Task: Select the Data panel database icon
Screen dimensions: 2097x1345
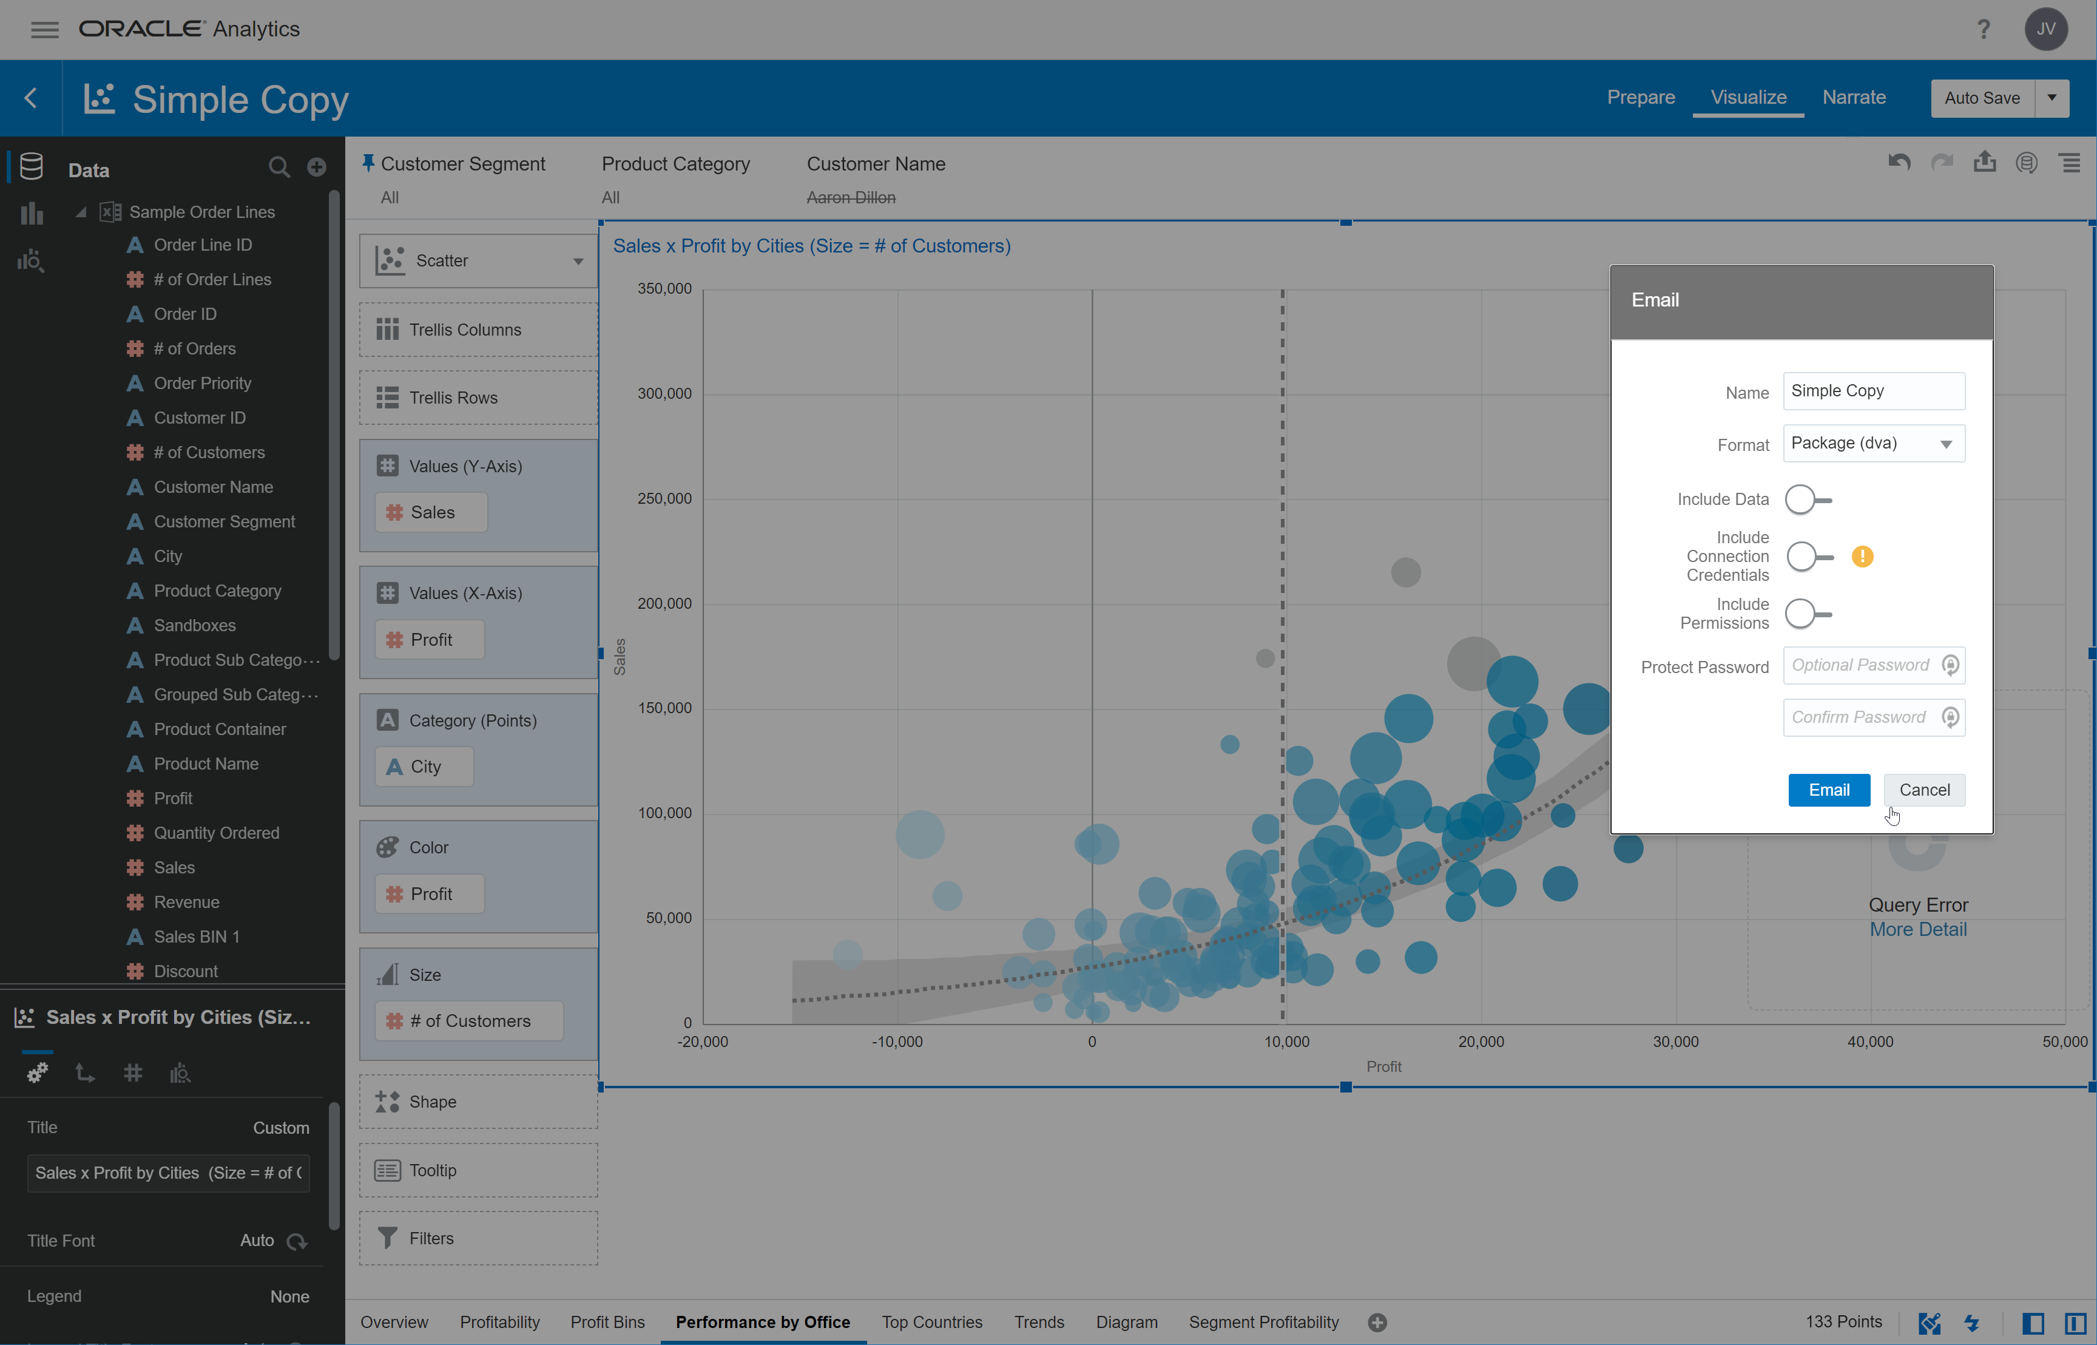Action: (32, 166)
